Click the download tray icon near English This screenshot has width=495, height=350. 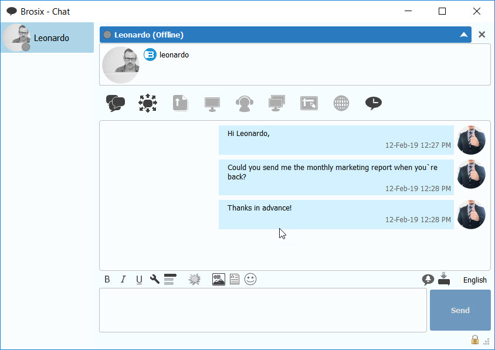[x=444, y=278]
